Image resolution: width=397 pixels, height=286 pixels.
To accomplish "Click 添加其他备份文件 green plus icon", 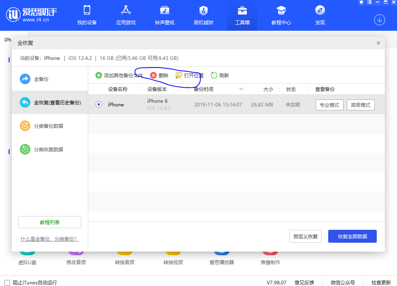I will click(98, 75).
